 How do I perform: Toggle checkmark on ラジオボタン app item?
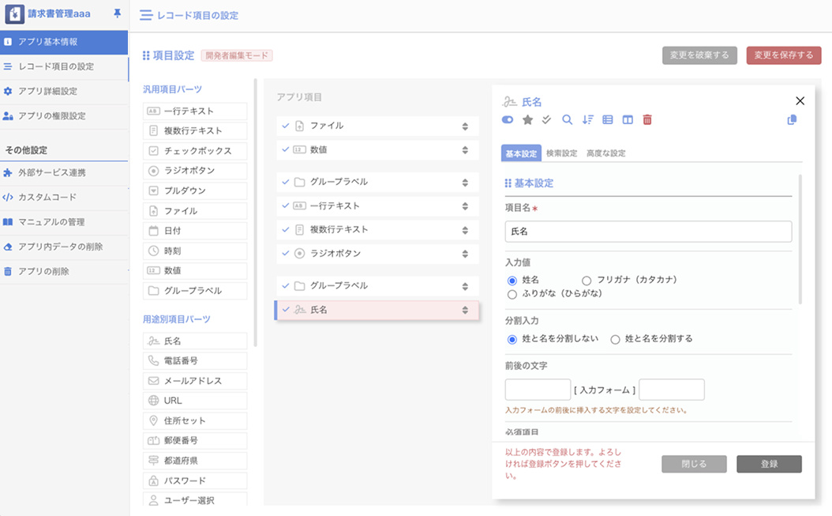click(286, 254)
